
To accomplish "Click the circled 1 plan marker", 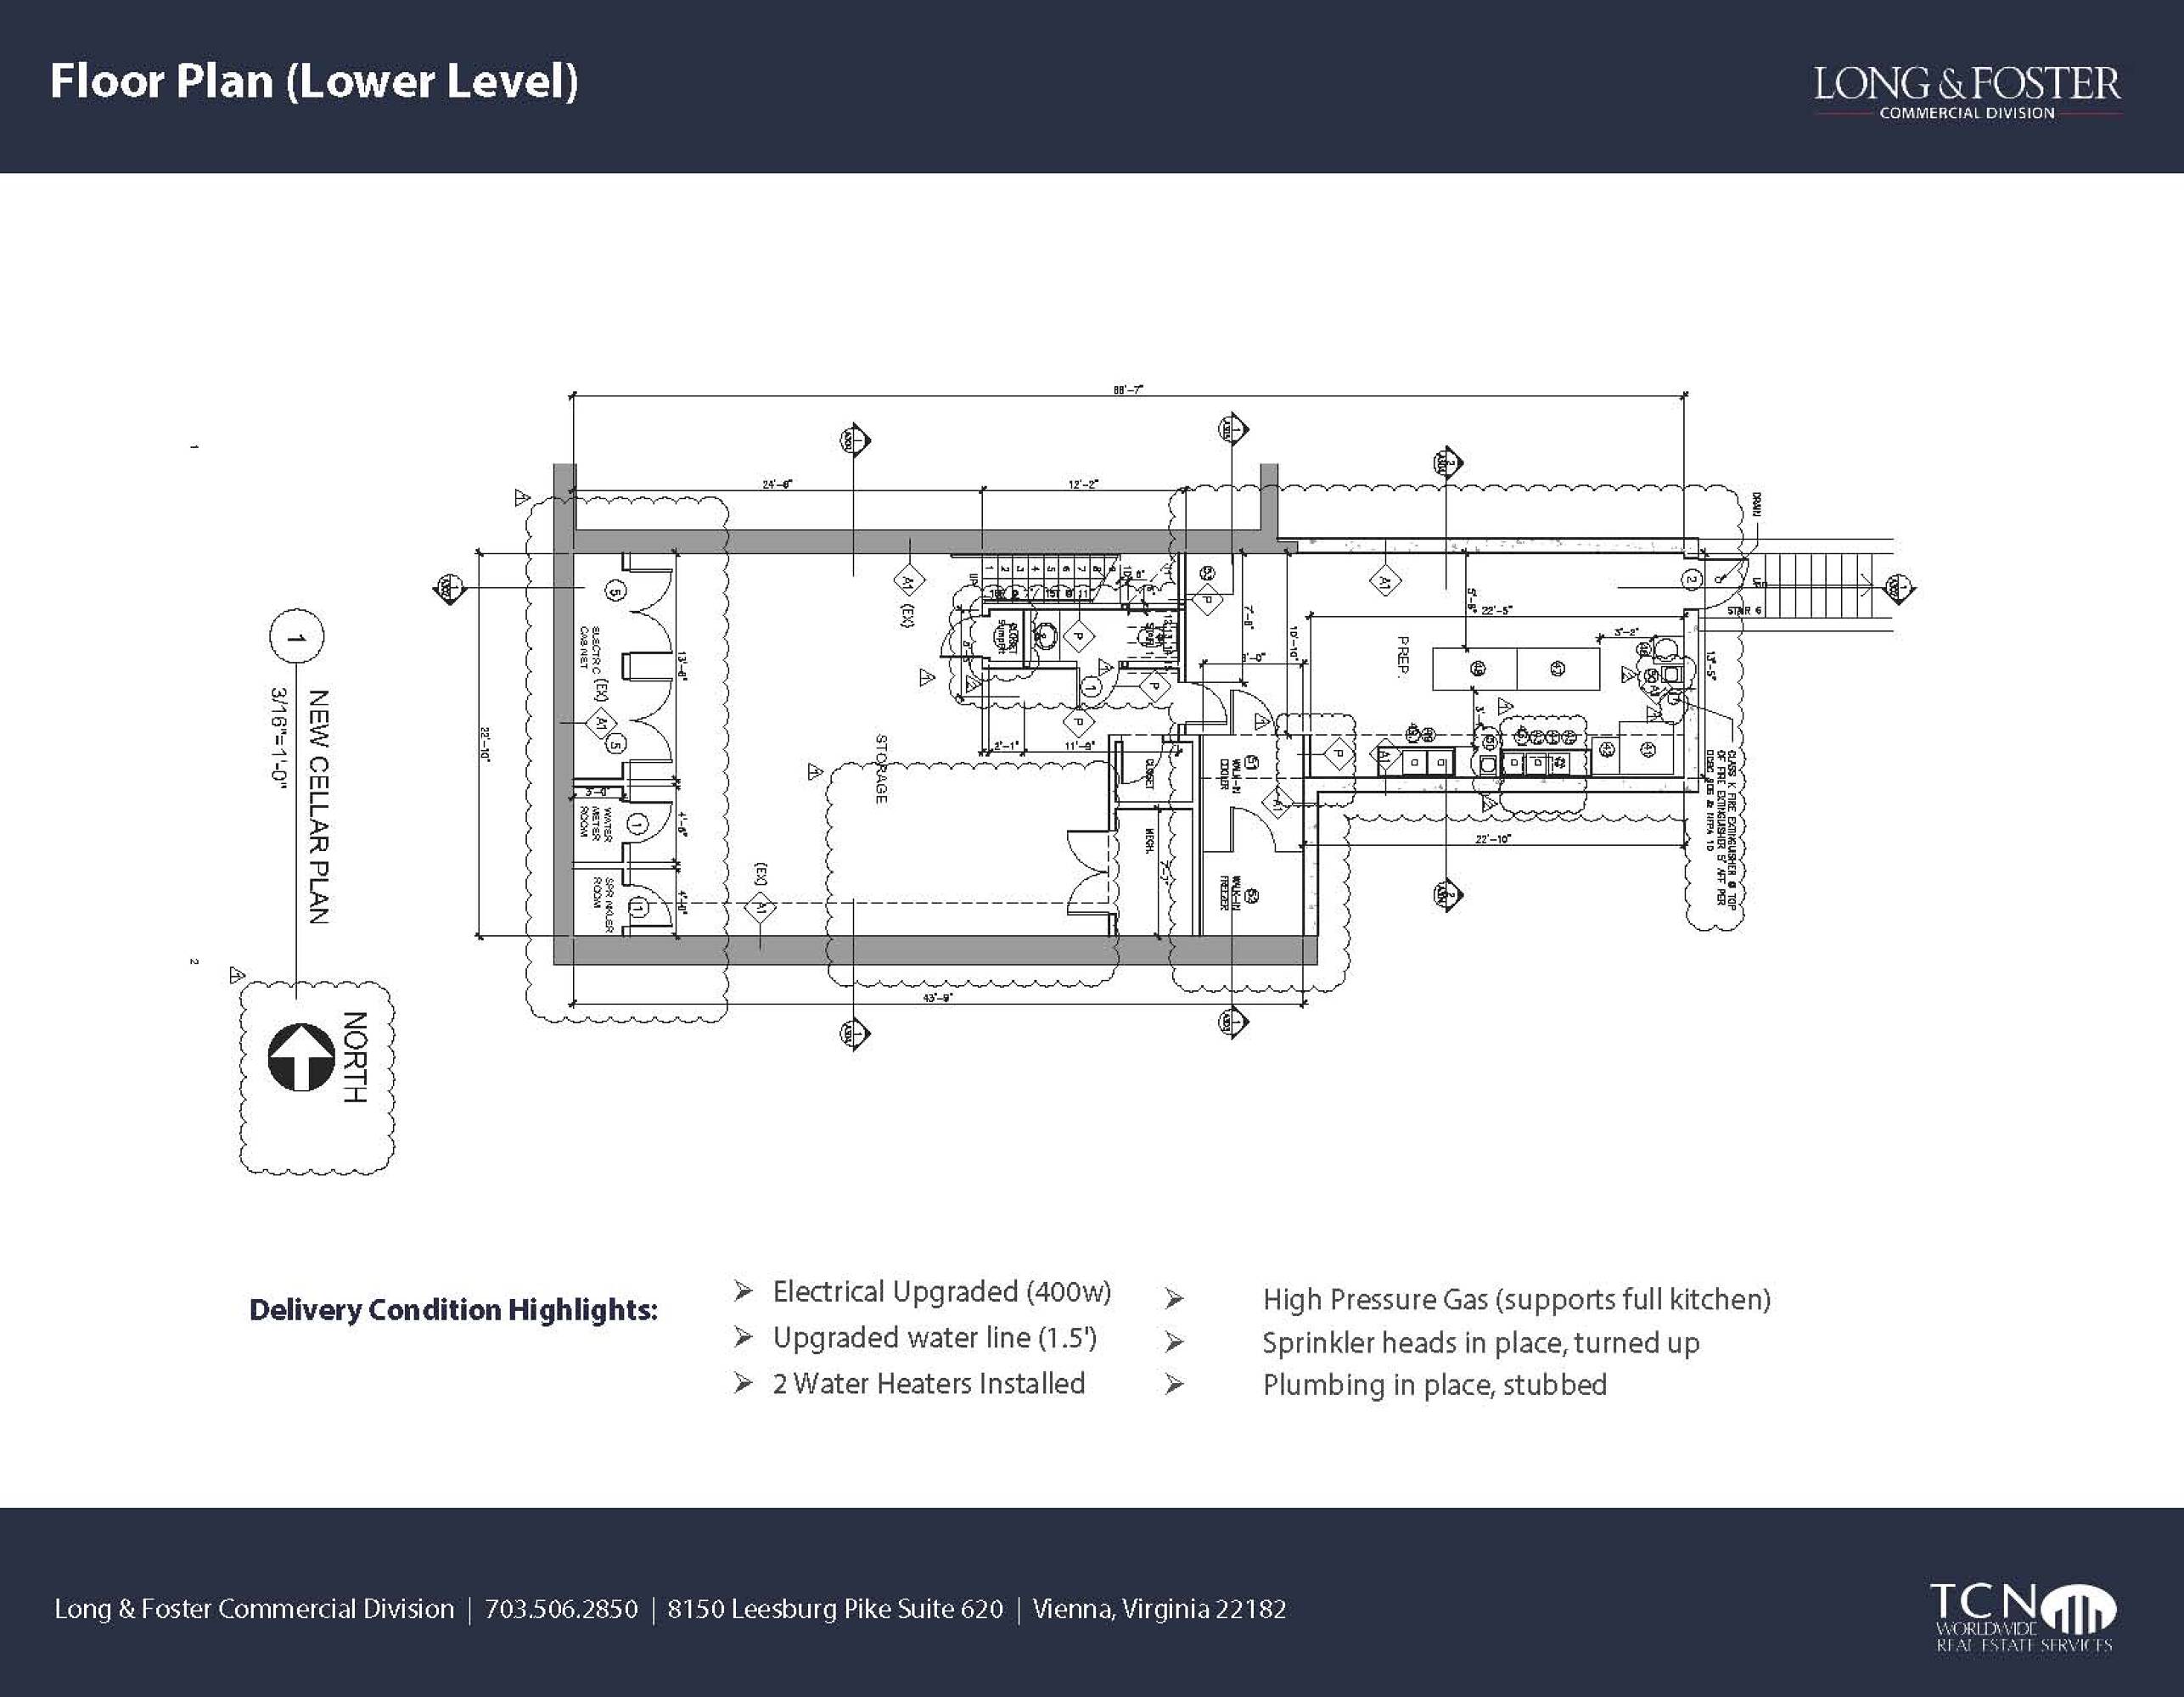I will 296,637.
